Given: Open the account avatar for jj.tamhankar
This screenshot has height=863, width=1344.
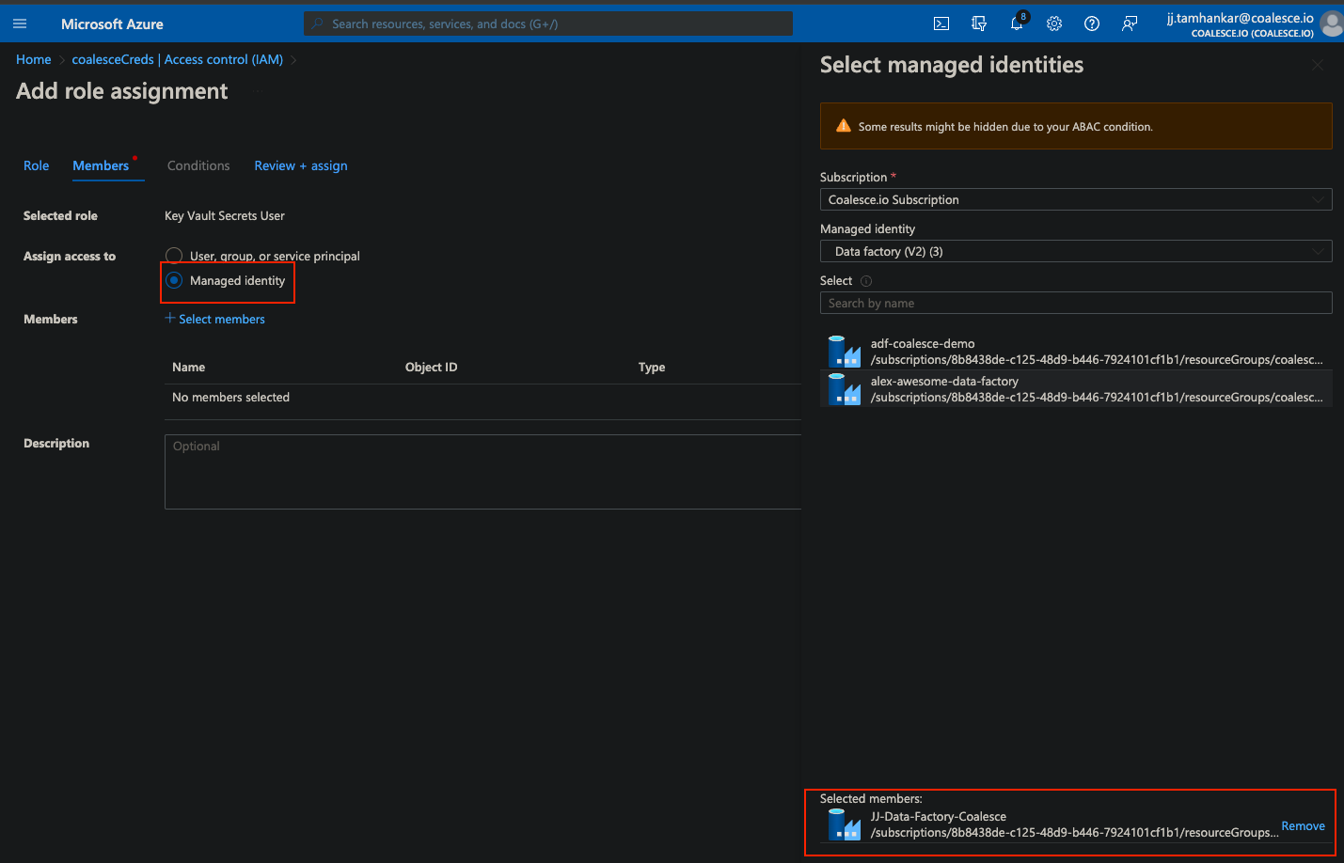Looking at the screenshot, I should point(1332,24).
